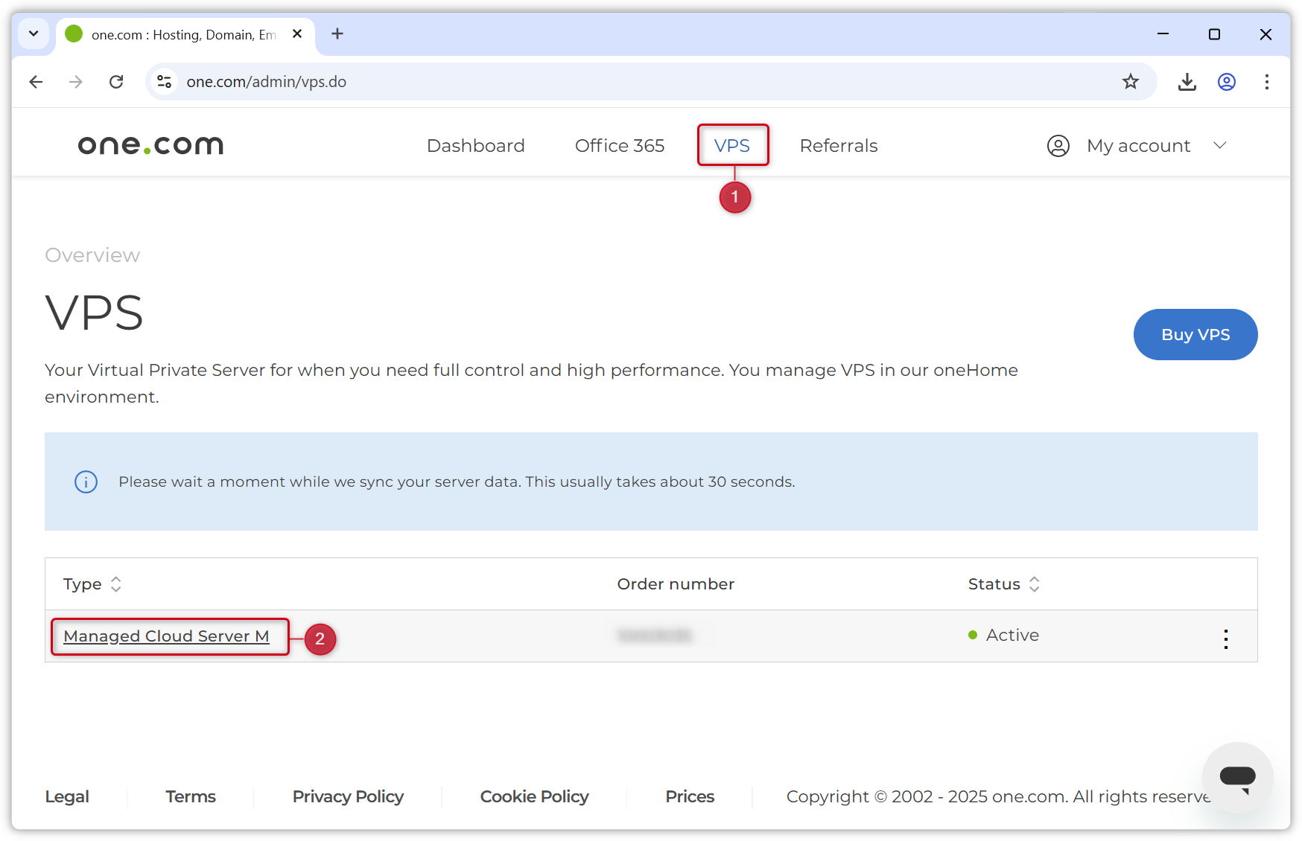Bookmark this page with the star icon
The width and height of the screenshot is (1302, 841).
click(1130, 82)
